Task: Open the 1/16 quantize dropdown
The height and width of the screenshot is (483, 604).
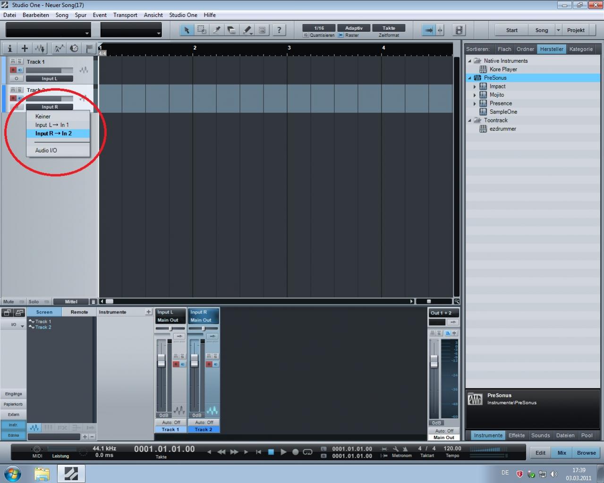Action: coord(319,28)
